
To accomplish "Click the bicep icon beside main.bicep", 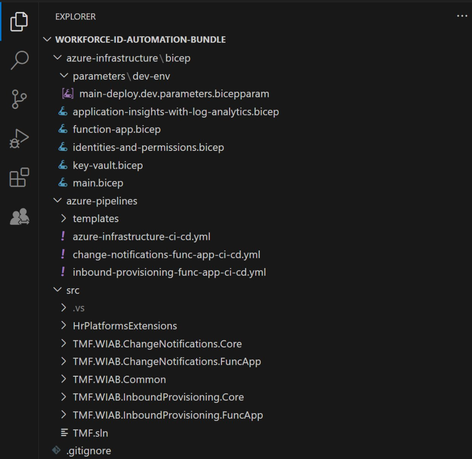I will (x=63, y=183).
